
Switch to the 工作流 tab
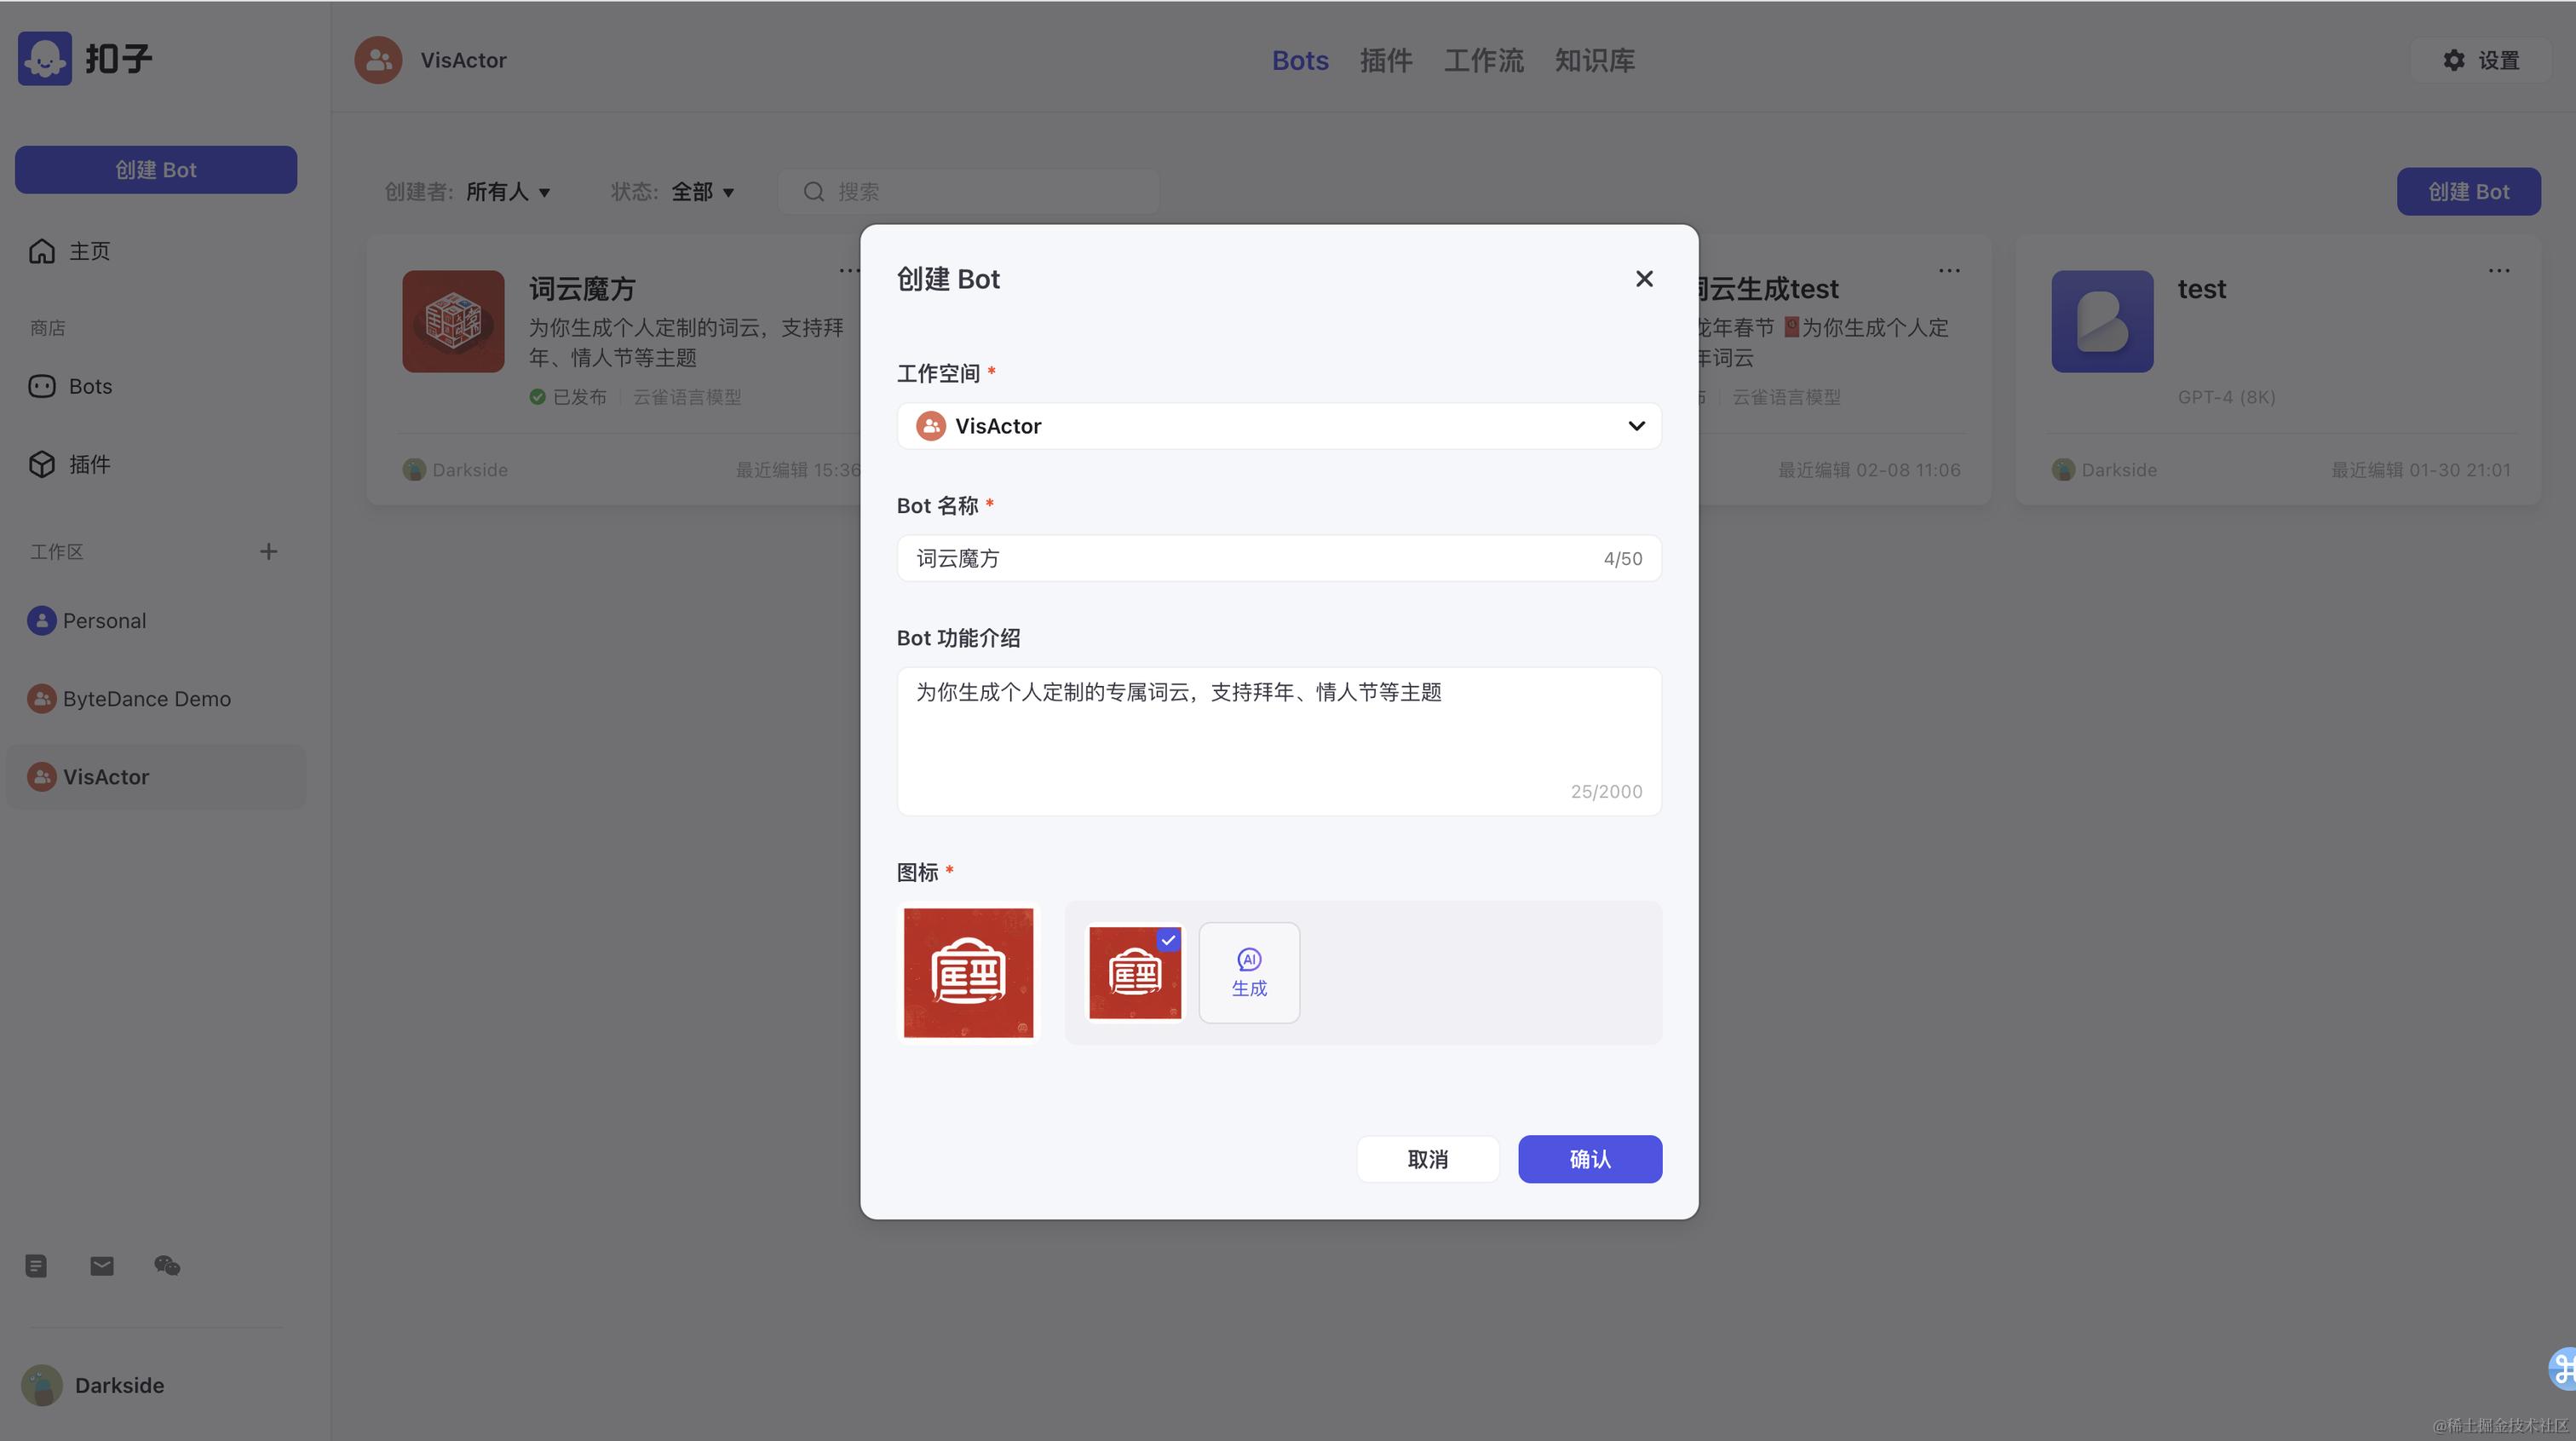(x=1483, y=60)
